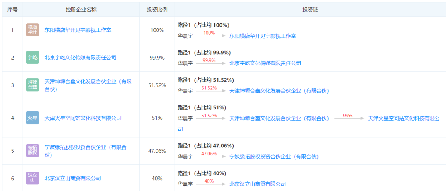Open 天津火星空间站文化科技有限公司 in company name column
This screenshot has height=191, width=448.
[83, 118]
